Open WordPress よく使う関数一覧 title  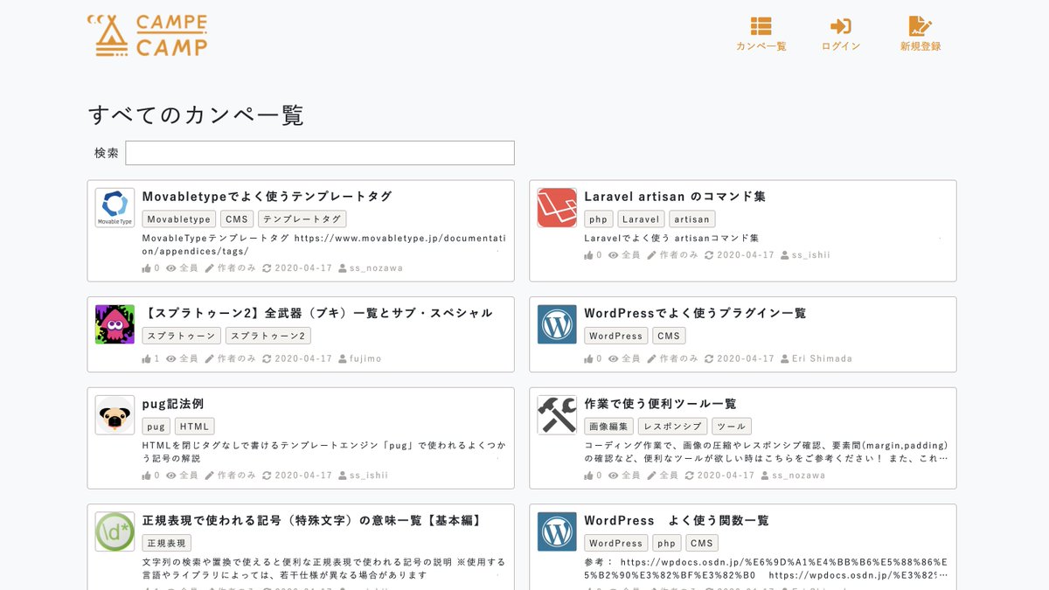[677, 520]
